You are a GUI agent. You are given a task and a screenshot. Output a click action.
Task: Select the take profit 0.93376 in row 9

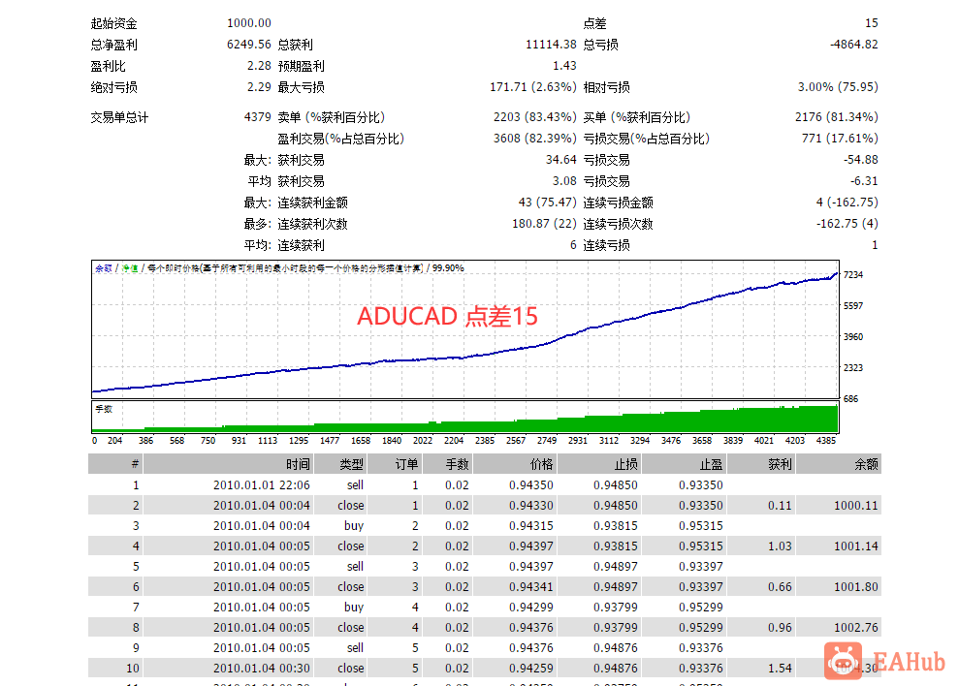[x=701, y=648]
